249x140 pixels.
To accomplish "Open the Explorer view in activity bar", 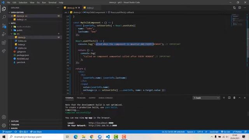I will (4, 9).
